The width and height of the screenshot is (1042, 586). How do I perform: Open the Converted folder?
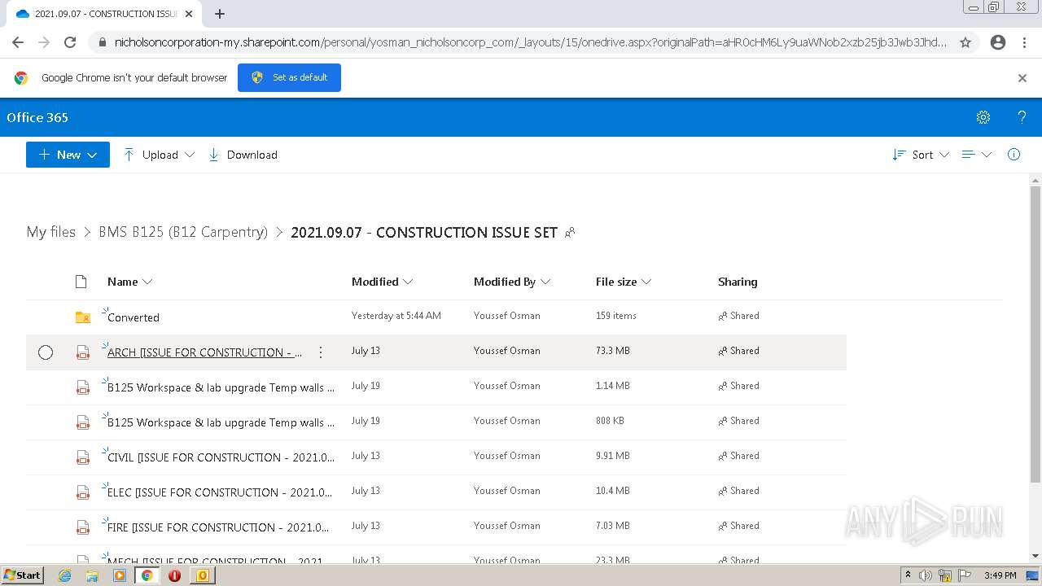tap(134, 317)
